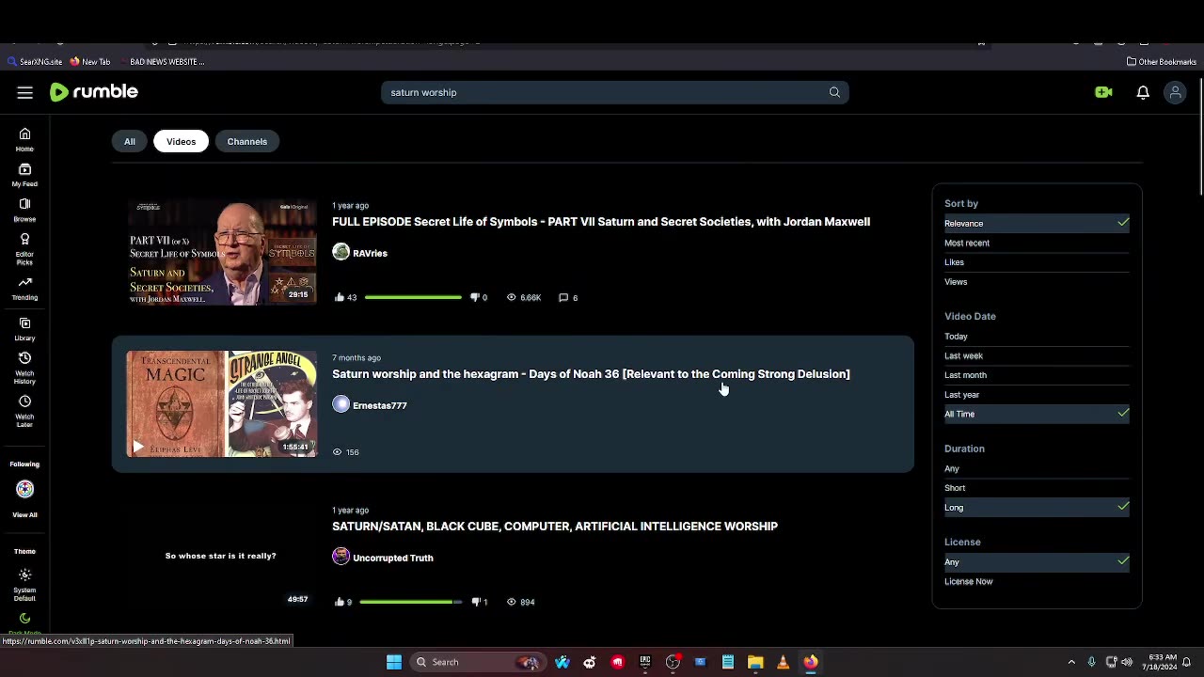Open the notifications bell

coord(1143,92)
